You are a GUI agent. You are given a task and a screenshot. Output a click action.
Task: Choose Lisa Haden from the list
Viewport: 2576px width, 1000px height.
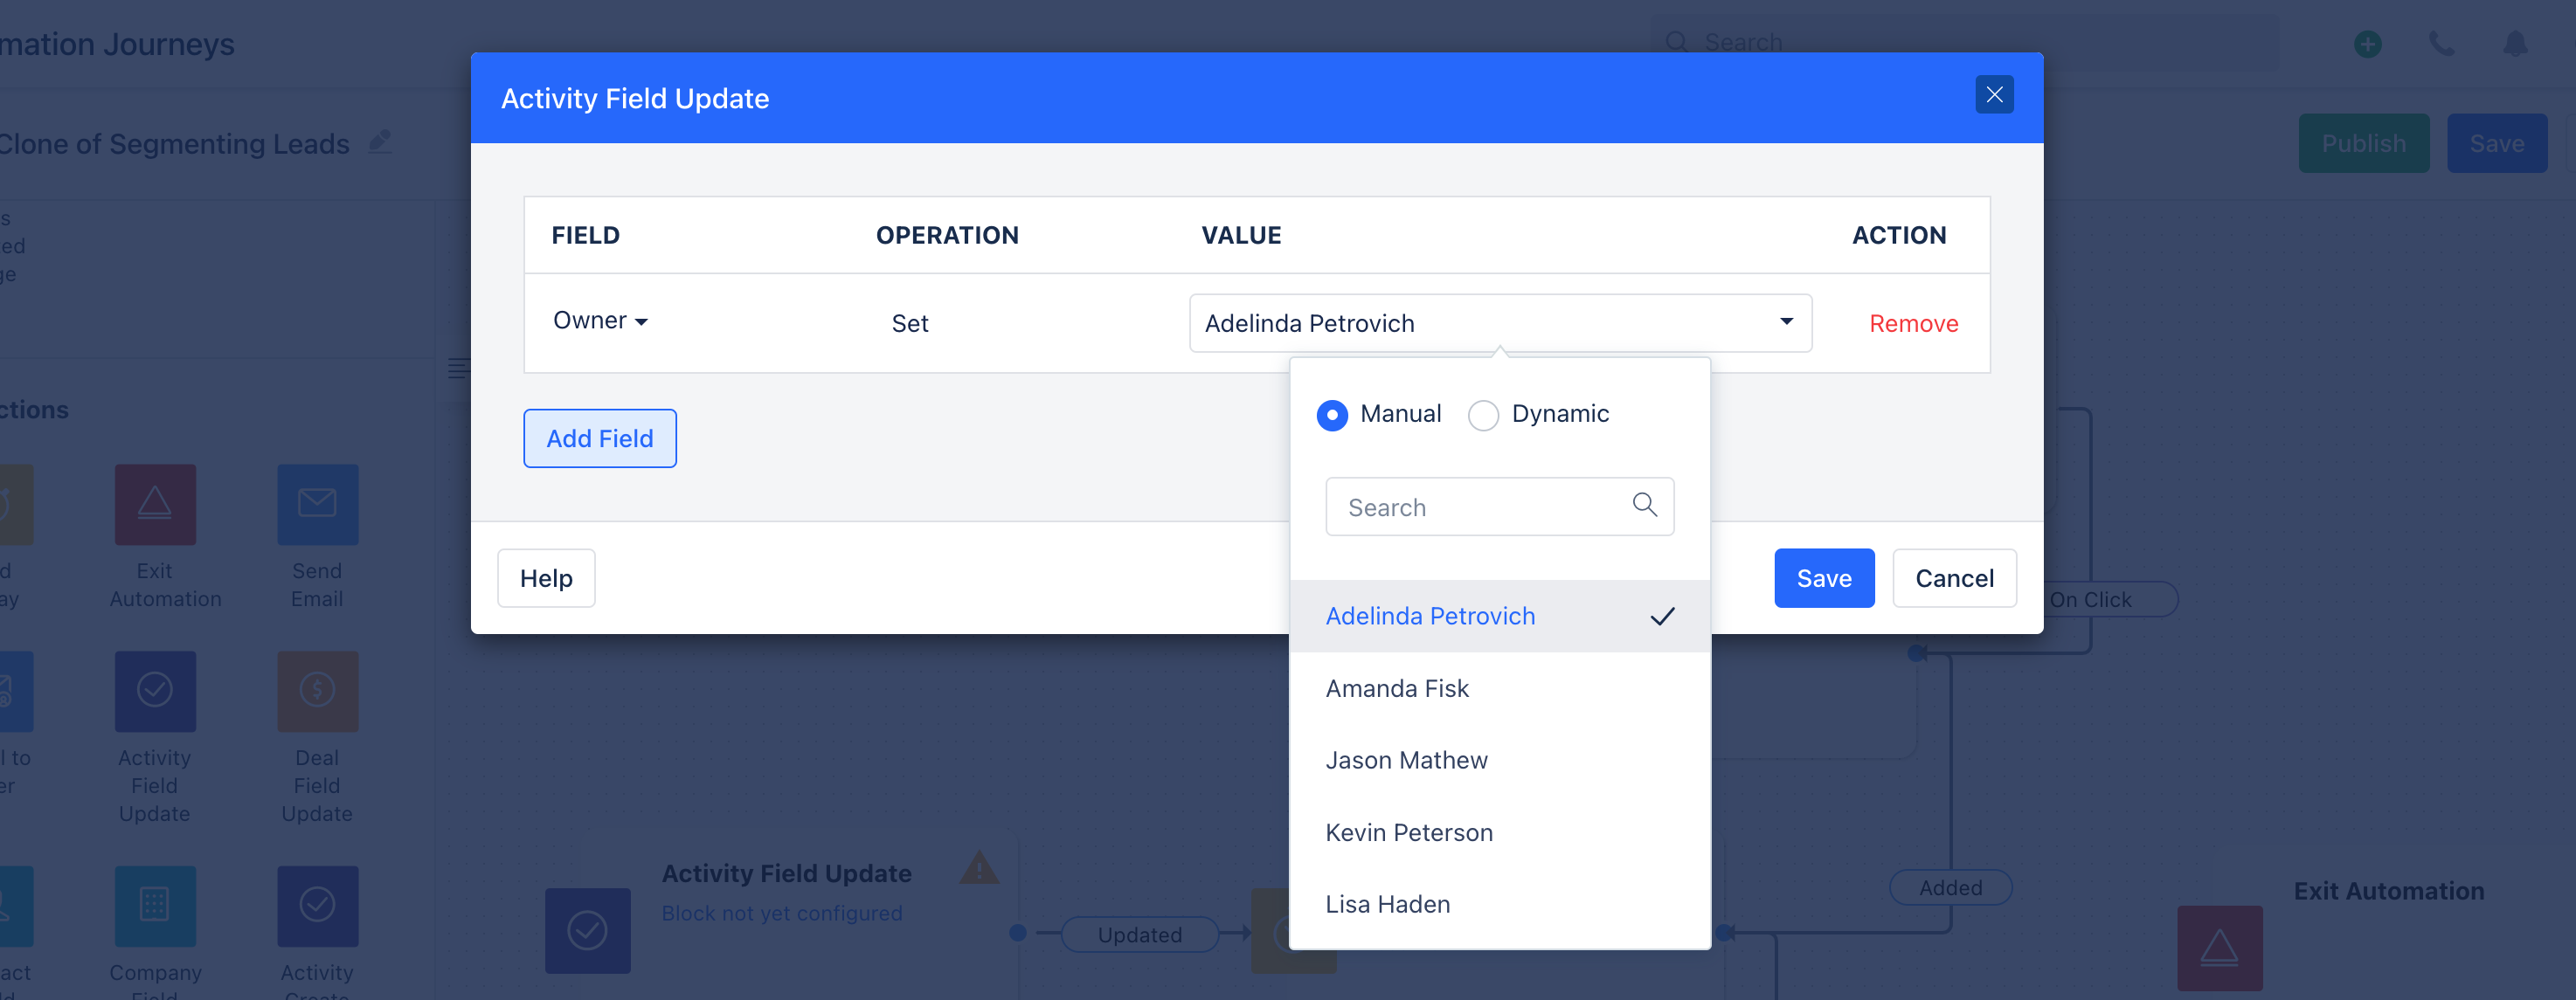point(1500,904)
